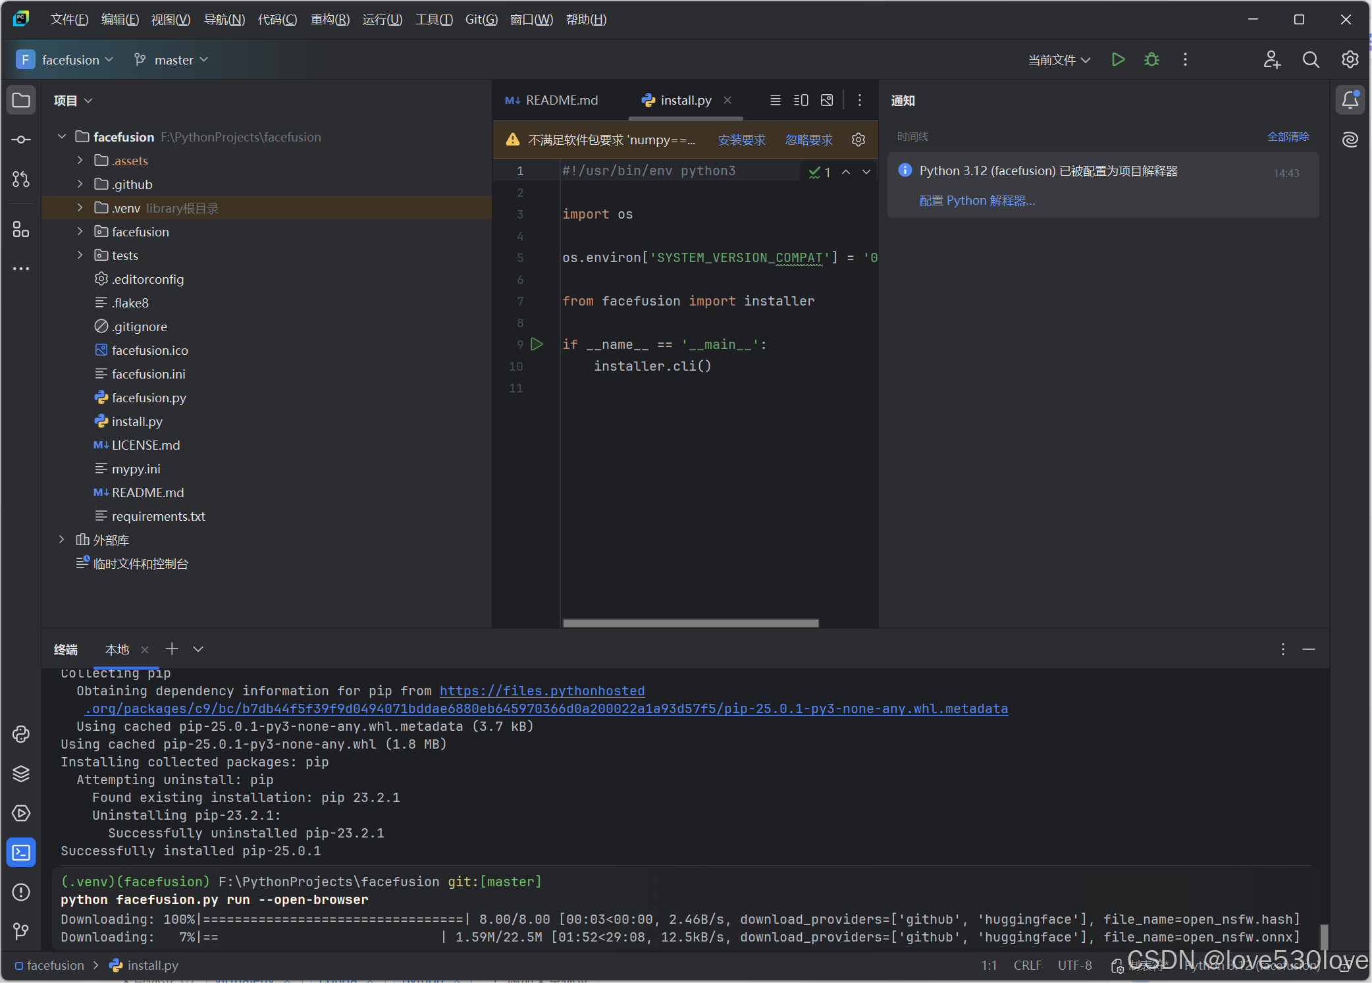Click the Debug bug icon
1372x983 pixels.
point(1151,60)
